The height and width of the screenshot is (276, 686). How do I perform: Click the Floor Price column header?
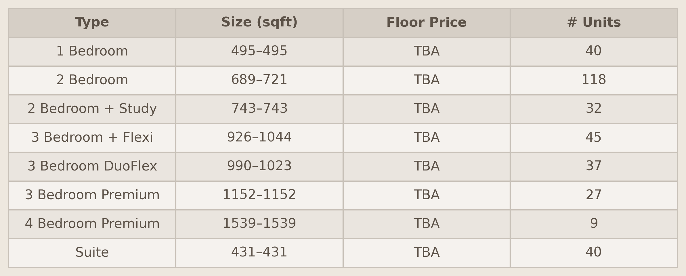426,23
